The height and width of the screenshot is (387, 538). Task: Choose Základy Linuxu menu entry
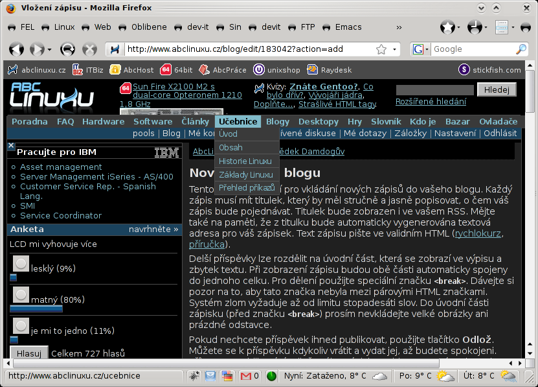(x=247, y=174)
